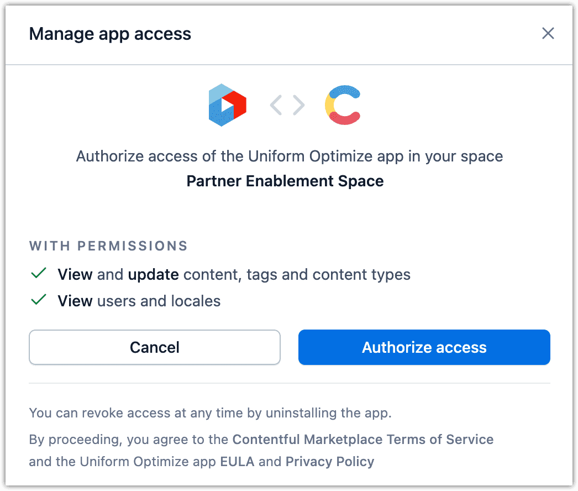Click the permission entry about tags and content types
The image size is (578, 491).
click(x=234, y=274)
